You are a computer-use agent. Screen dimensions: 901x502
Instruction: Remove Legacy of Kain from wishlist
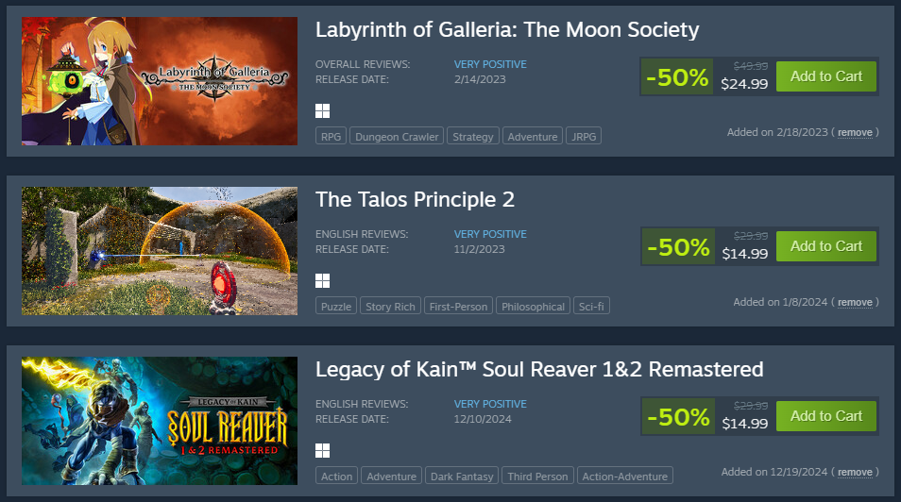[855, 473]
